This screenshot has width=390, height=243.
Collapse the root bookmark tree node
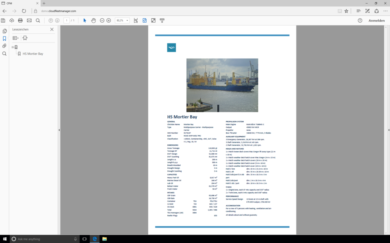pos(13,47)
